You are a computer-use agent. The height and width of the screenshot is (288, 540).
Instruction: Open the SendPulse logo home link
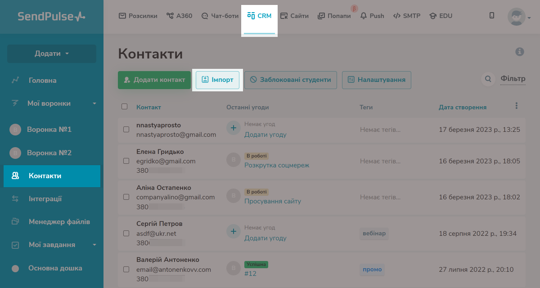click(51, 17)
